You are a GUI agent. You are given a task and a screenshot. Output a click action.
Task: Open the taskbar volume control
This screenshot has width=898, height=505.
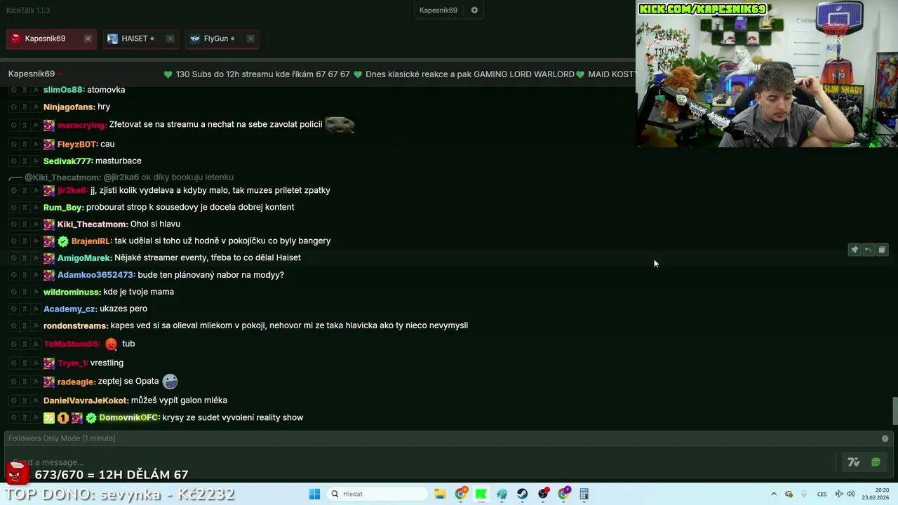click(x=851, y=494)
